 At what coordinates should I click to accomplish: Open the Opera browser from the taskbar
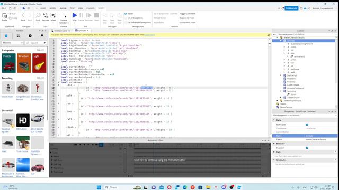coord(169,187)
